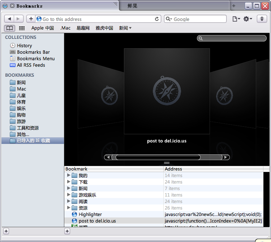Click Cover Flow scrollbar left arrow
The width and height of the screenshot is (271, 242).
pos(108,157)
